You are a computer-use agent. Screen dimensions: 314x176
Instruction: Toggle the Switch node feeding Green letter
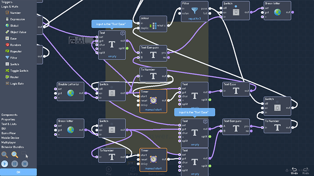[x=236, y=12]
